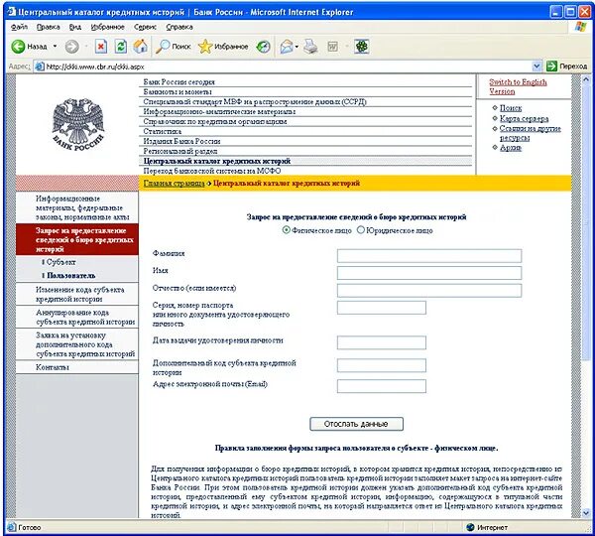The width and height of the screenshot is (595, 536).
Task: Click the Internet zone globe in status bar
Action: [470, 527]
